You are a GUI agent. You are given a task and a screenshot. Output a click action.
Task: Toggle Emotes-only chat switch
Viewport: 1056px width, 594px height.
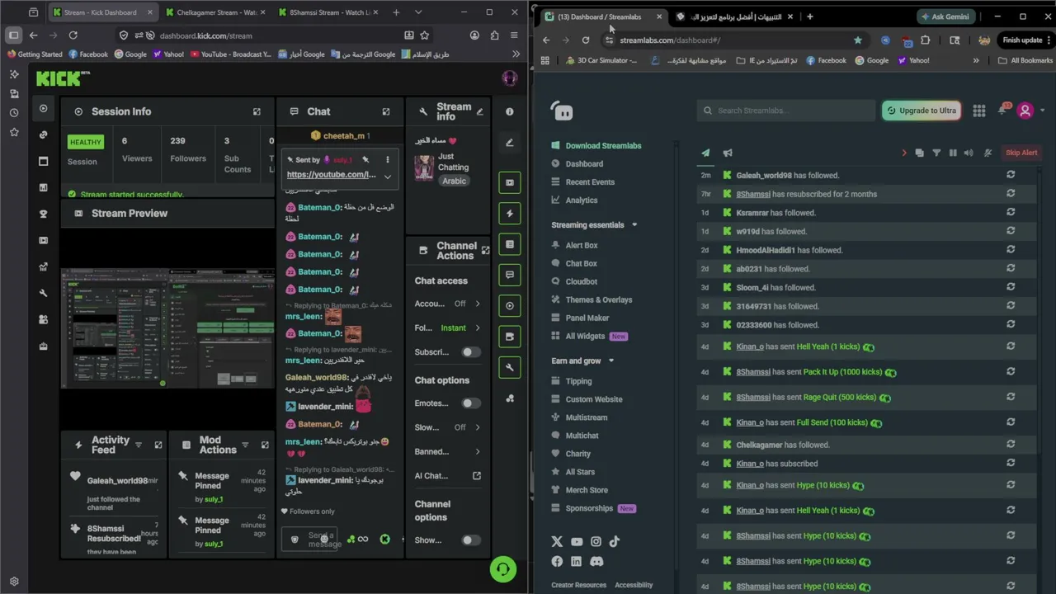point(470,403)
